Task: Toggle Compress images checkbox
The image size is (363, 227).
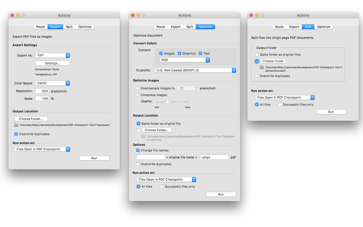Action: (138, 95)
